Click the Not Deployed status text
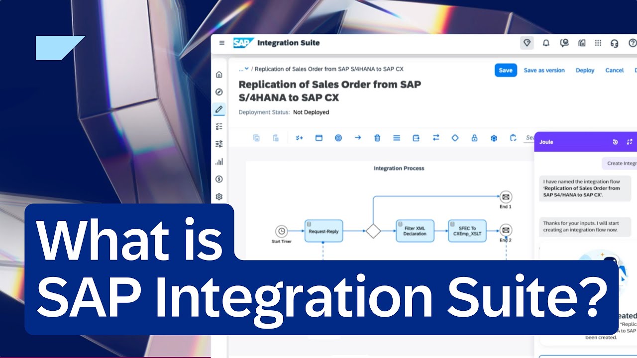 pyautogui.click(x=311, y=112)
